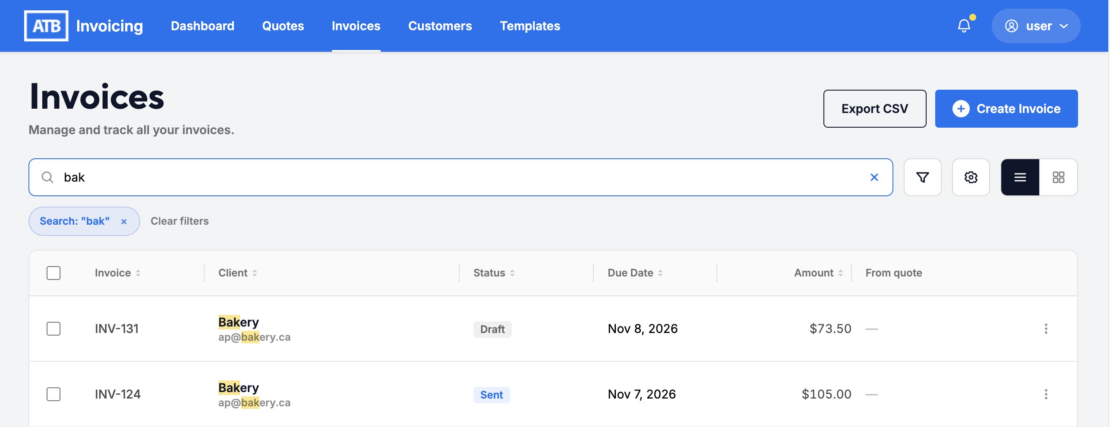Screen dimensions: 1110x427
Task: Remove the Search "bak" filter chip
Action: pyautogui.click(x=124, y=221)
